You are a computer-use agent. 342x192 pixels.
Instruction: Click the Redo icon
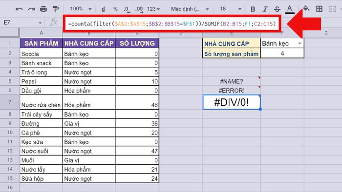pos(31,9)
